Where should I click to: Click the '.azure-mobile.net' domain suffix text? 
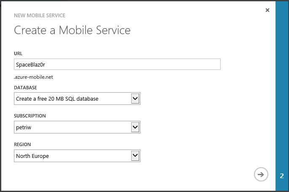[33, 77]
